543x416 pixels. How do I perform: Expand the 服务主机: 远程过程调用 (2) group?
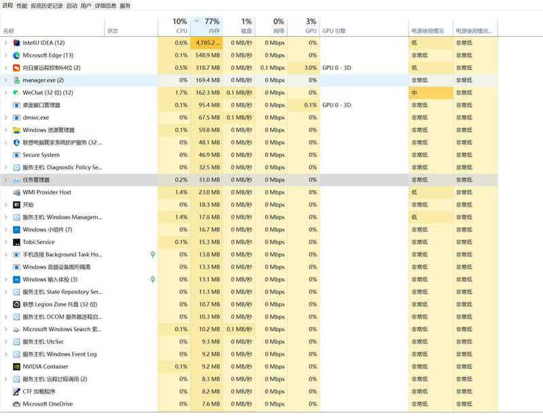click(5, 379)
